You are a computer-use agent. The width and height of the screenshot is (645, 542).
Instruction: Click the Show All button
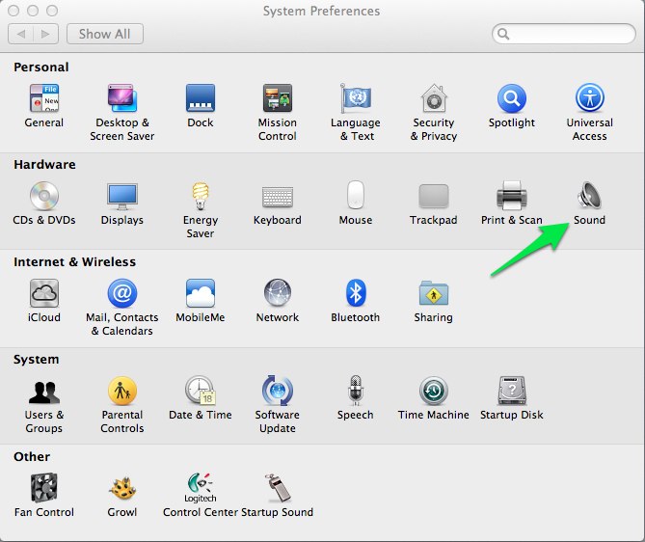click(105, 34)
